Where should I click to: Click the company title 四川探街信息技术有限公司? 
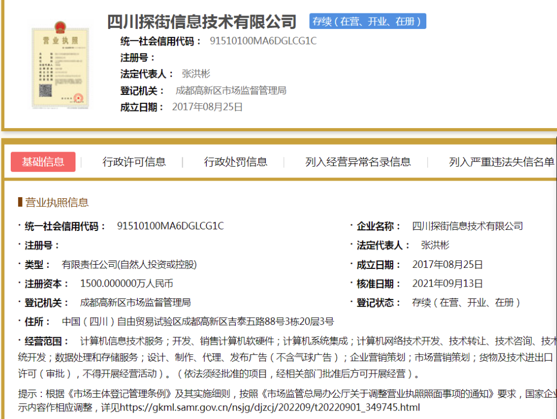tap(202, 21)
